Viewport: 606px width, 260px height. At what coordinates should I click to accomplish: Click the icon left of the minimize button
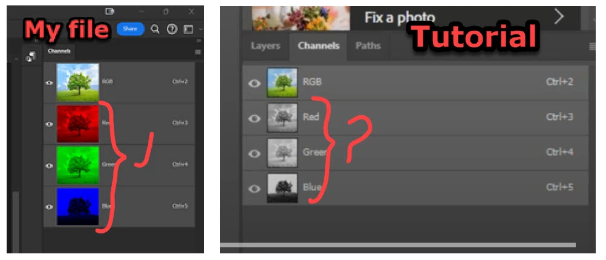pyautogui.click(x=109, y=11)
